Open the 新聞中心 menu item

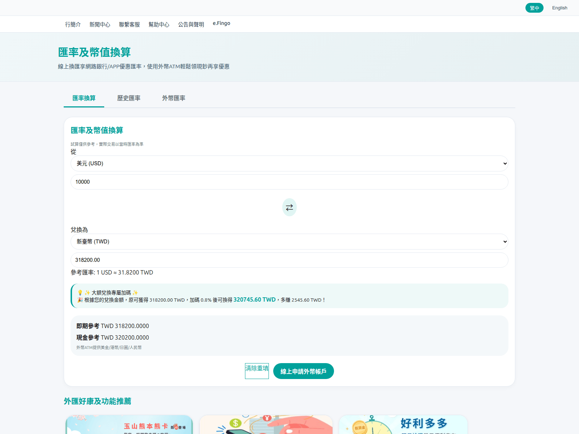(x=100, y=24)
